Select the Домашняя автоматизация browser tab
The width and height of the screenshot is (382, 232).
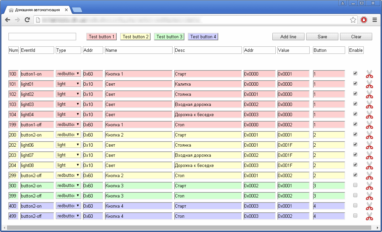38,10
